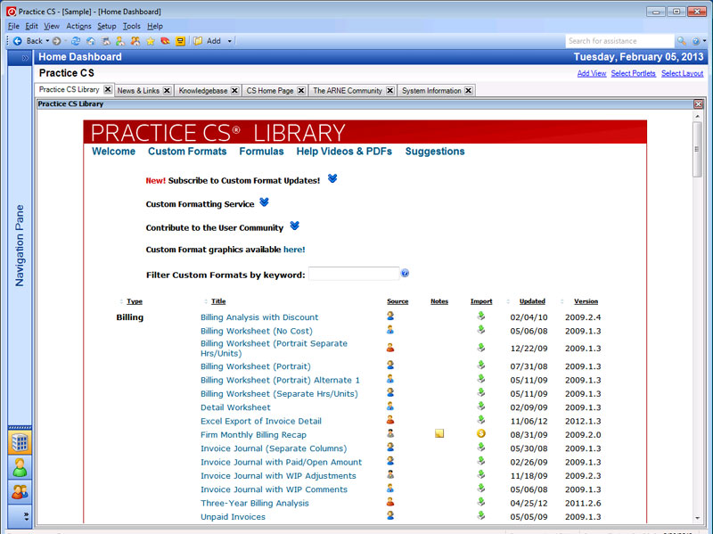Click the Filter Custom Formats keyword field
This screenshot has height=534, width=713.
354,274
